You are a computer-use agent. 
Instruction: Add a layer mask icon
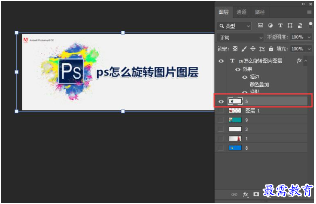point(256,194)
